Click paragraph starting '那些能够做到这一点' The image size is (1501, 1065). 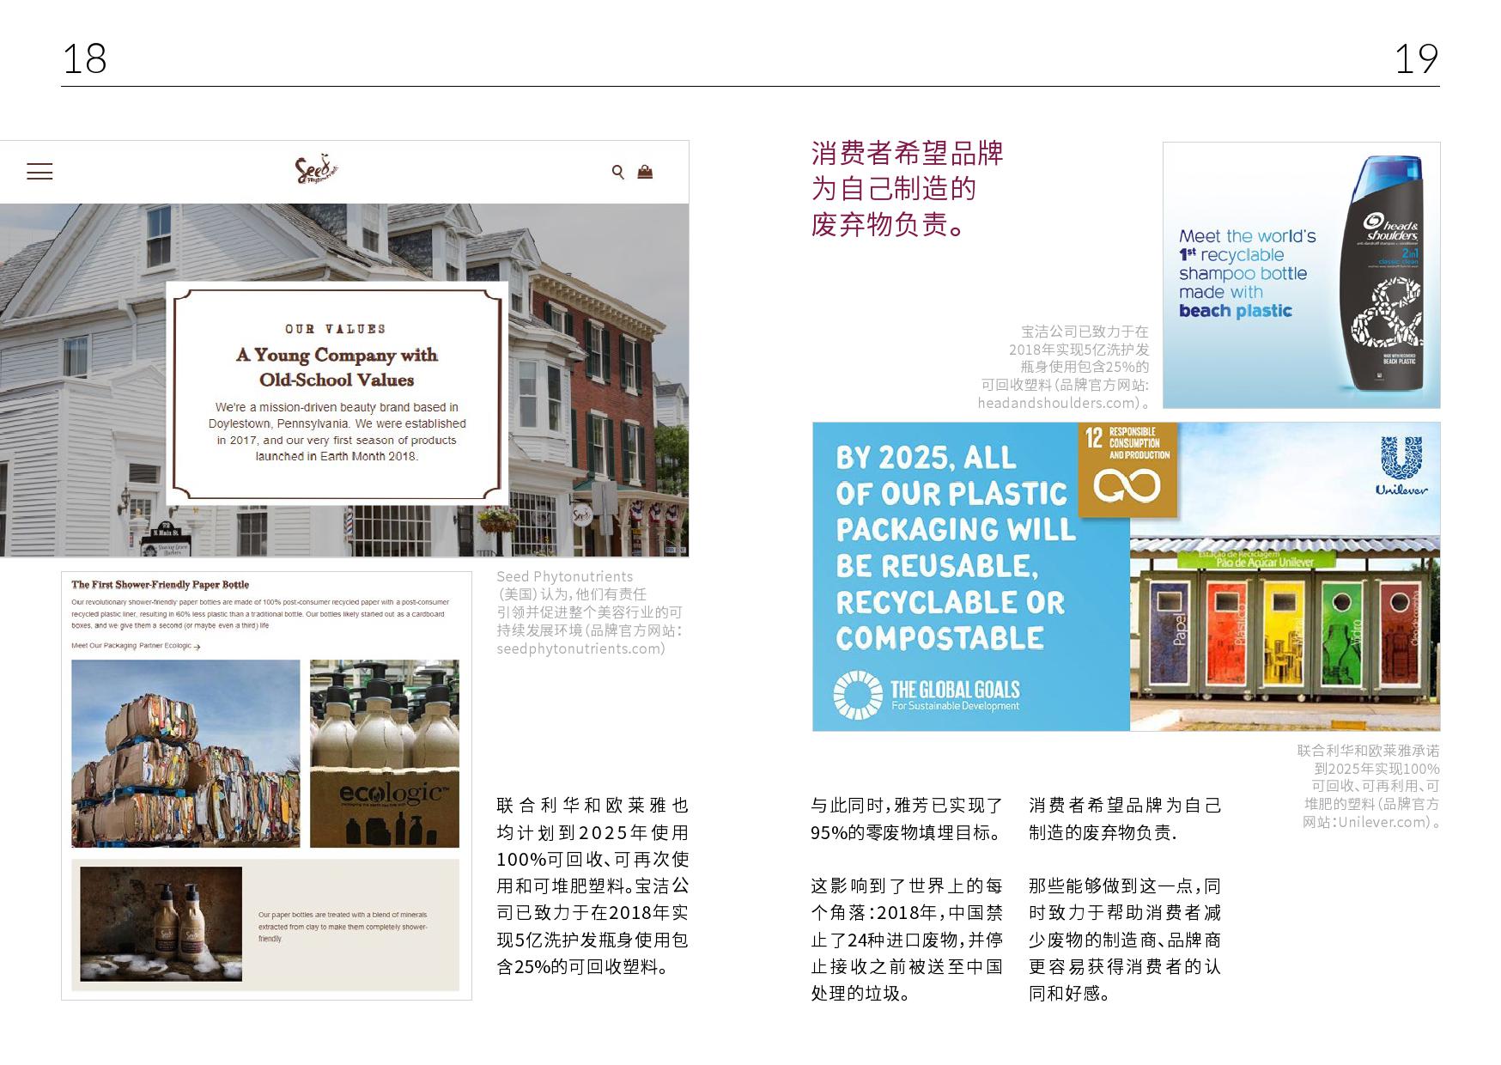1125,940
